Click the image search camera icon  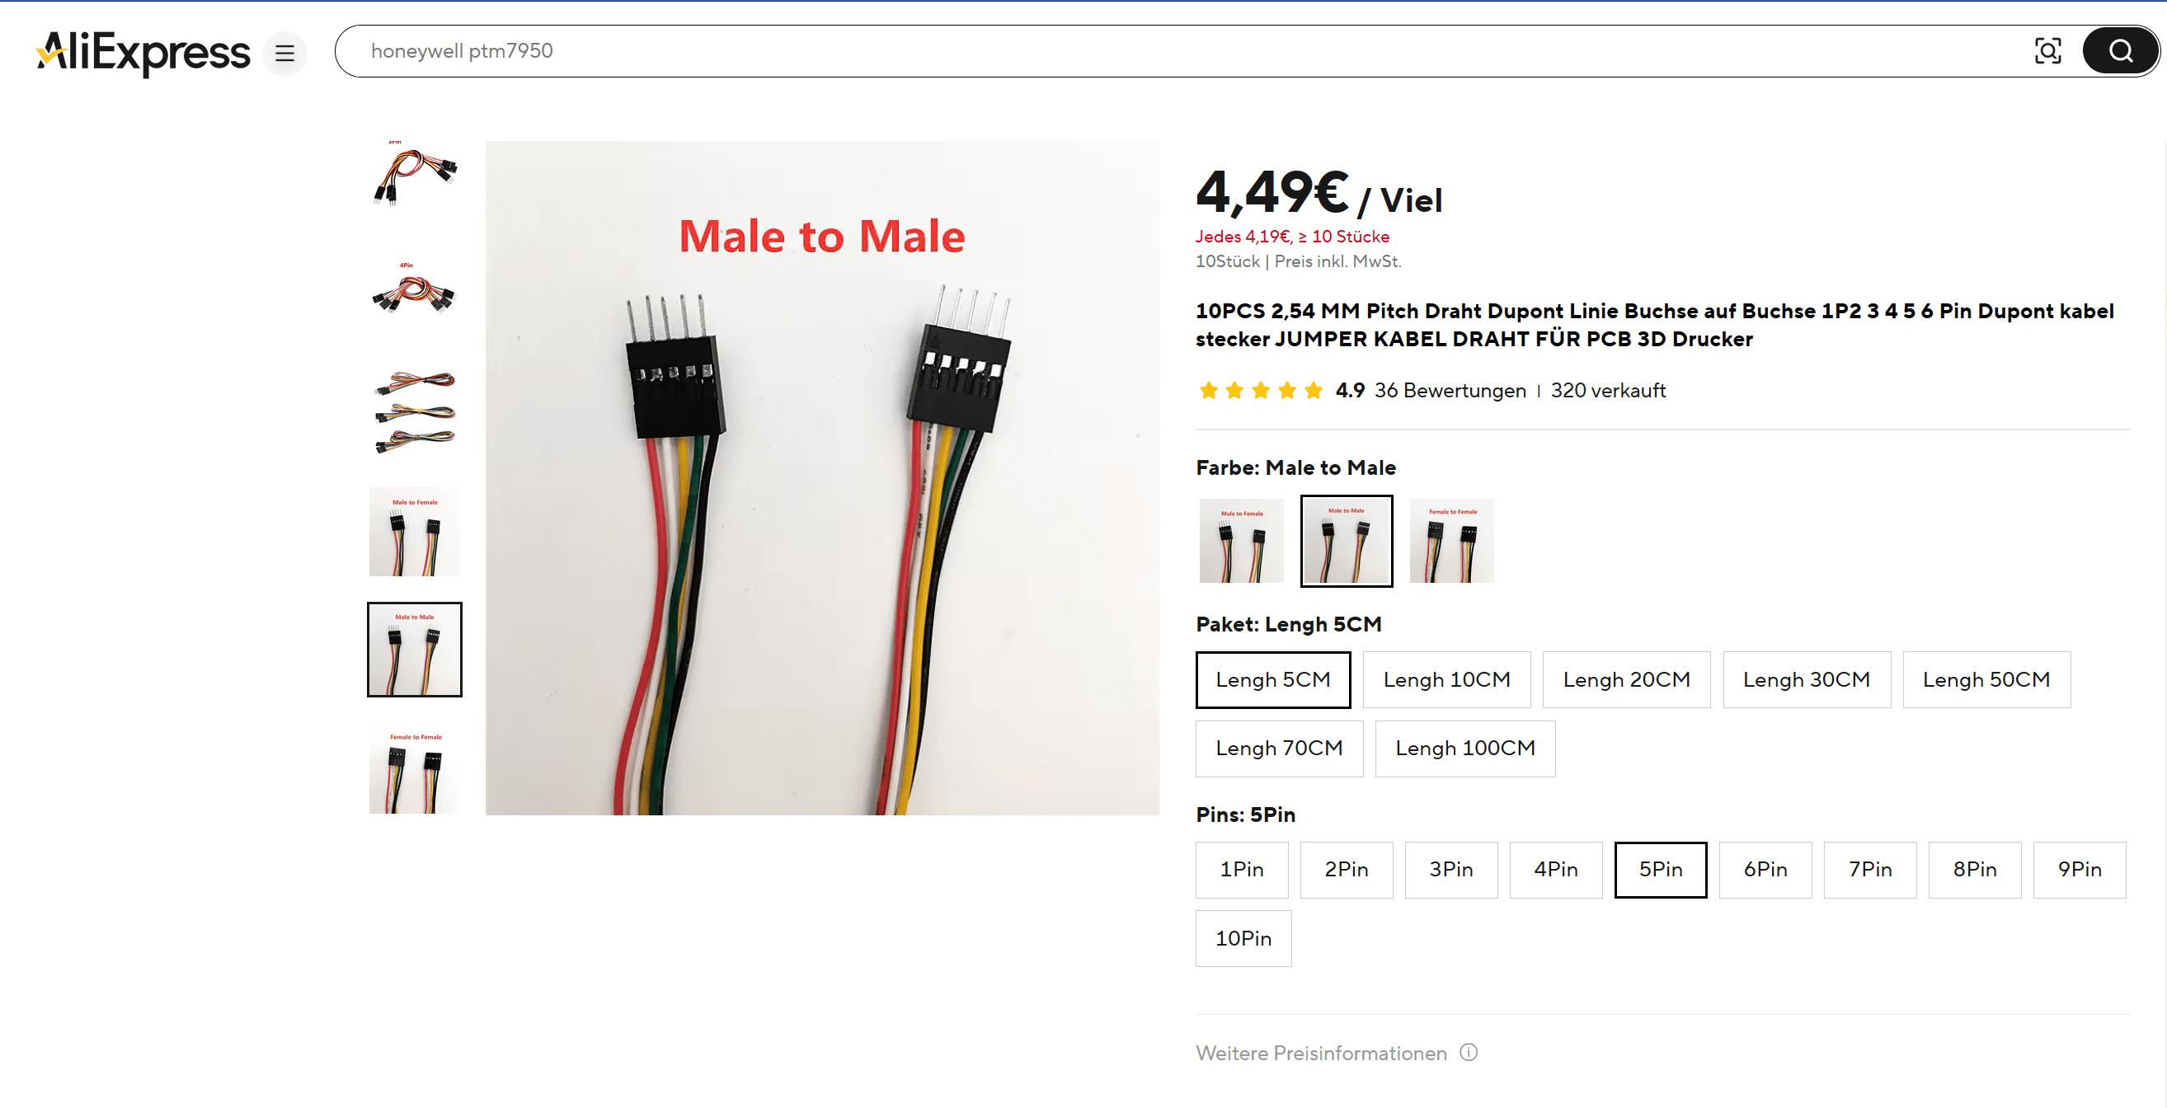[x=2047, y=51]
